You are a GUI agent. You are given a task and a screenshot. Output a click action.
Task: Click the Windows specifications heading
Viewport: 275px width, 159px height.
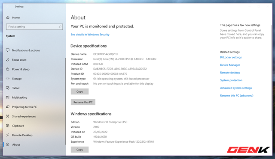click(x=91, y=114)
